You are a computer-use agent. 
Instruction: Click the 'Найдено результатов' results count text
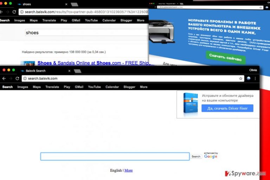(64, 52)
